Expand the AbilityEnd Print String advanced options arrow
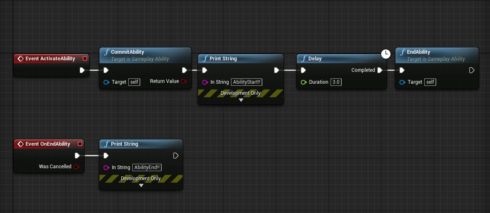The image size is (490, 213). 141,186
